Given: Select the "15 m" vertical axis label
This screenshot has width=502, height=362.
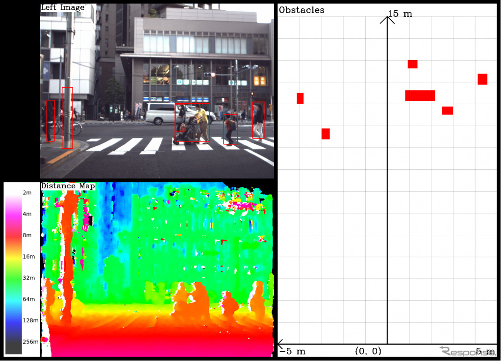Looking at the screenshot, I should pos(400,14).
